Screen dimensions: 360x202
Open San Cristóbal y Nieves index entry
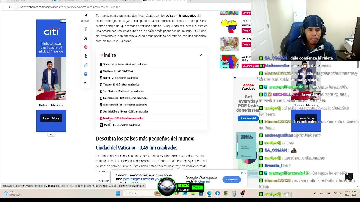[x=126, y=111]
